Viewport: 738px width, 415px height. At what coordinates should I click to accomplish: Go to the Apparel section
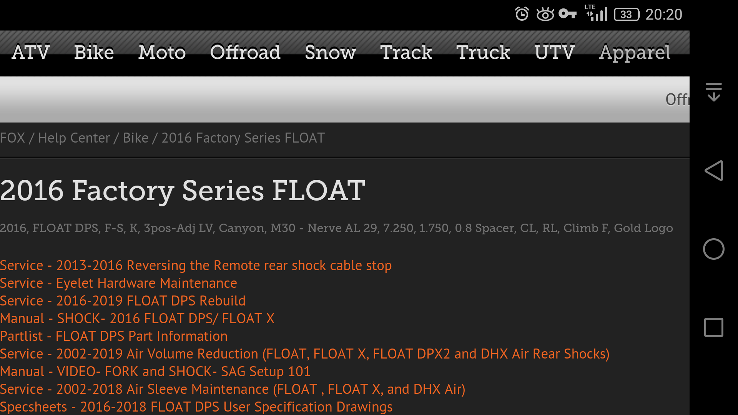[x=635, y=53]
